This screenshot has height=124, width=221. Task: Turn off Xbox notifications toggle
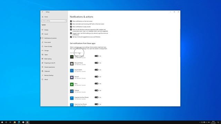click(x=96, y=83)
